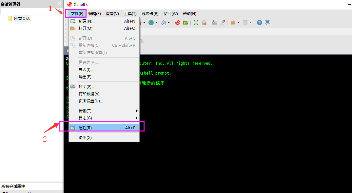Image resolution: width=352 pixels, height=193 pixels.
Task: Open the 查看(V) menu
Action: click(x=112, y=14)
